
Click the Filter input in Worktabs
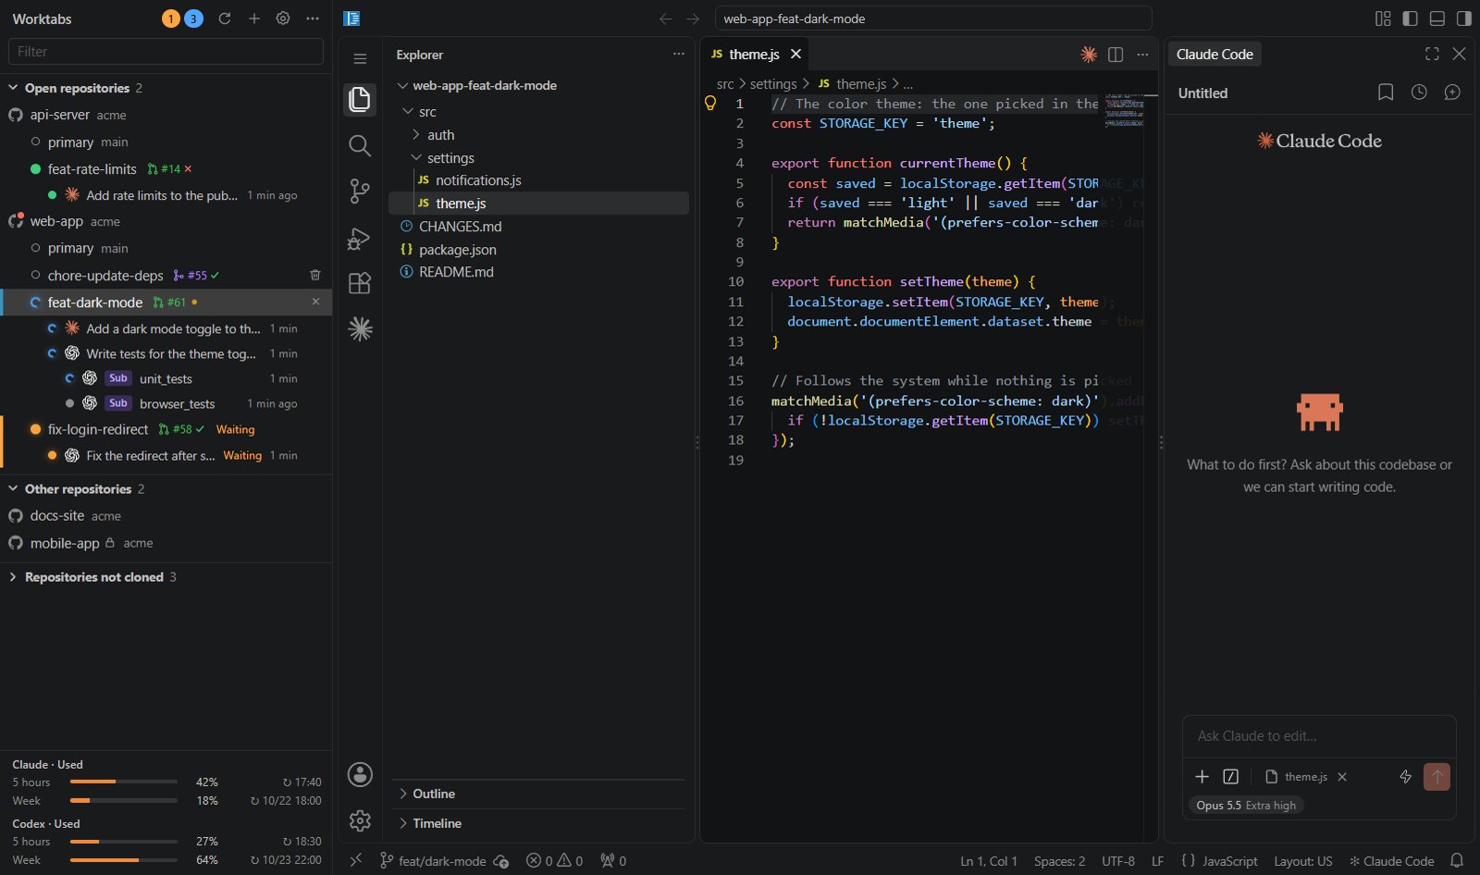click(x=166, y=52)
